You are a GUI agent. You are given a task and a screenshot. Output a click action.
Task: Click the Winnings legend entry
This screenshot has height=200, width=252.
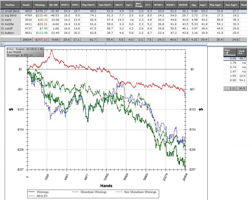pyautogui.click(x=38, y=192)
